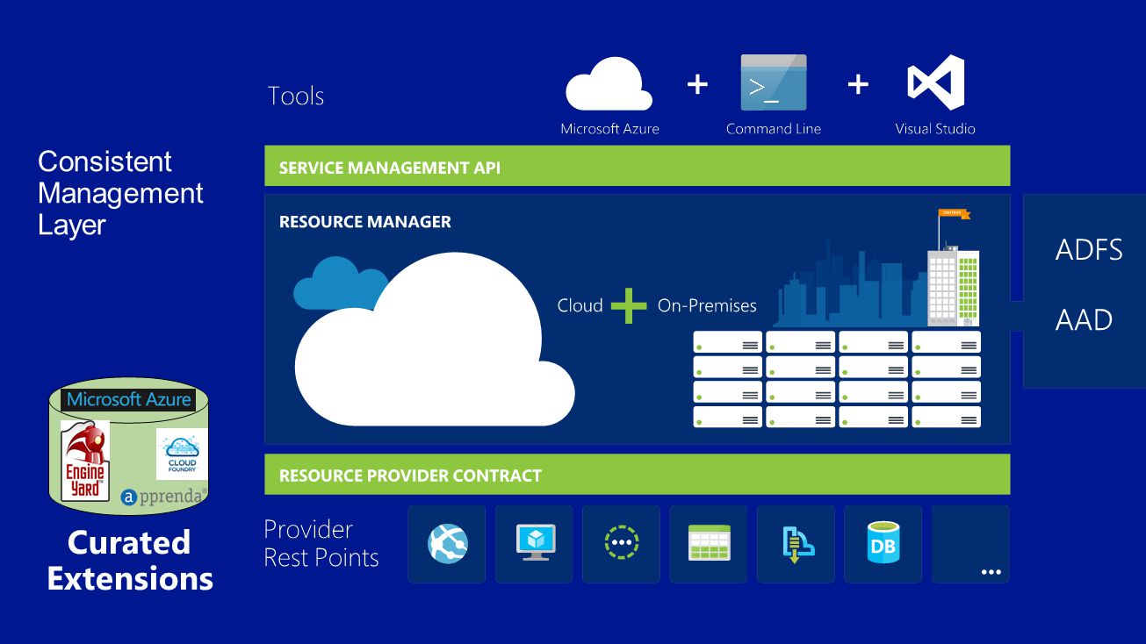The width and height of the screenshot is (1146, 644).
Task: Select the DB database cylinder icon
Action: 883,543
